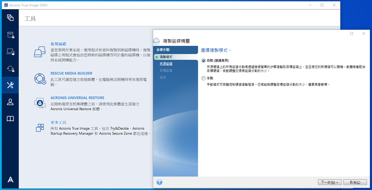Open the Backup section in the sidebar
372x190 pixels.
point(10,18)
